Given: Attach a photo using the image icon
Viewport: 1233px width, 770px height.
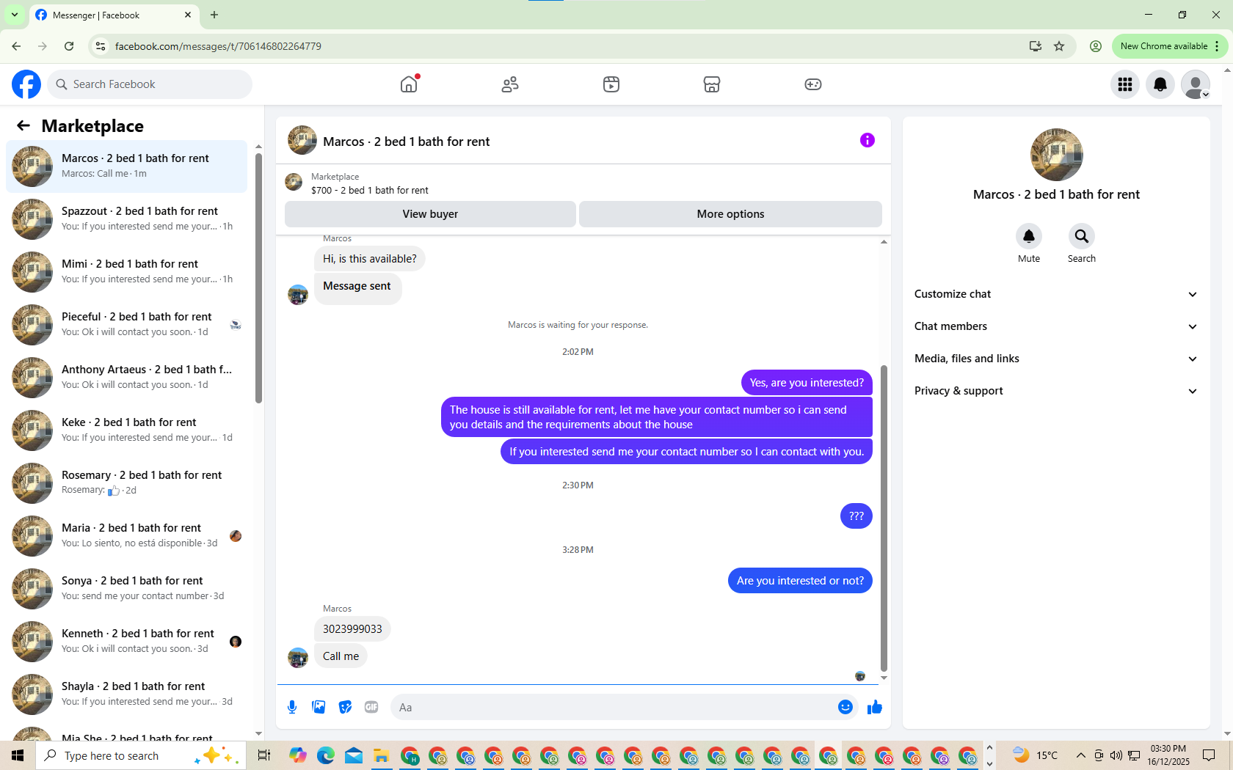Looking at the screenshot, I should point(319,707).
